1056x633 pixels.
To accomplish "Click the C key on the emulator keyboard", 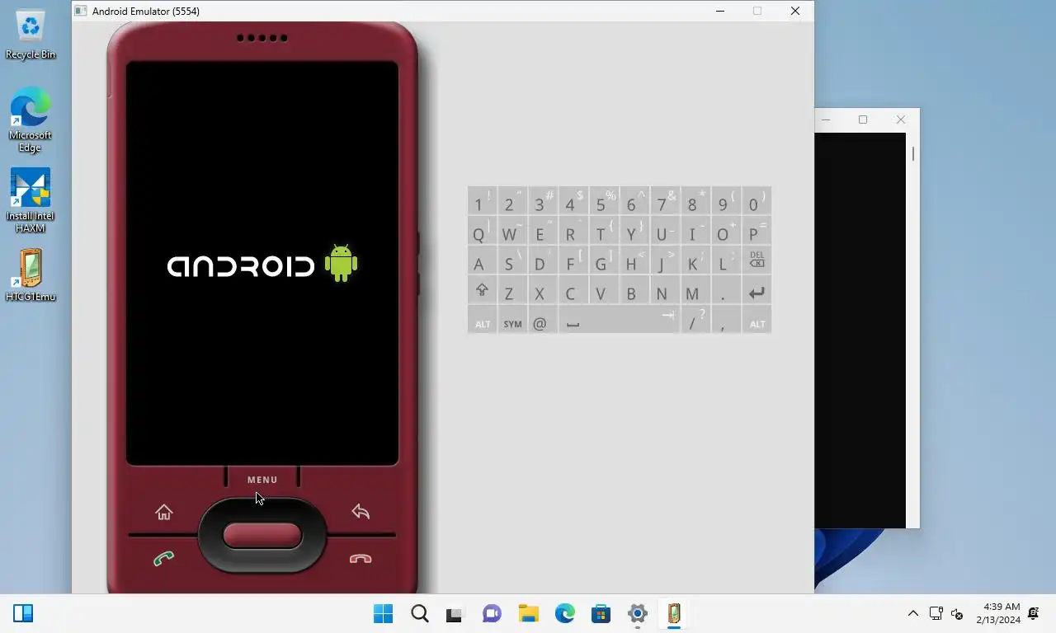I will click(573, 292).
